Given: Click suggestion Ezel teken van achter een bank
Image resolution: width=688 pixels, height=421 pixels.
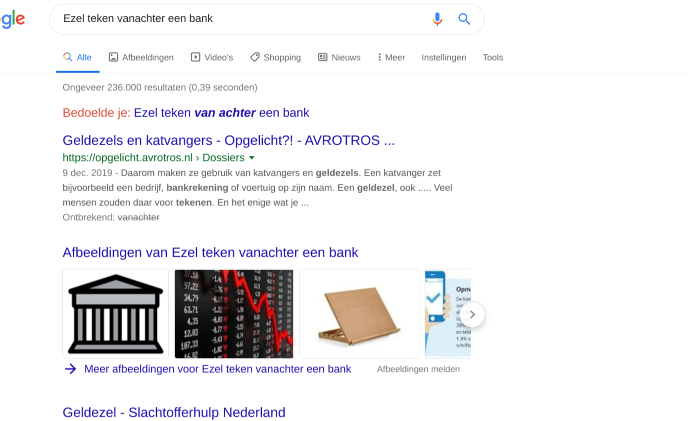Looking at the screenshot, I should click(x=221, y=113).
